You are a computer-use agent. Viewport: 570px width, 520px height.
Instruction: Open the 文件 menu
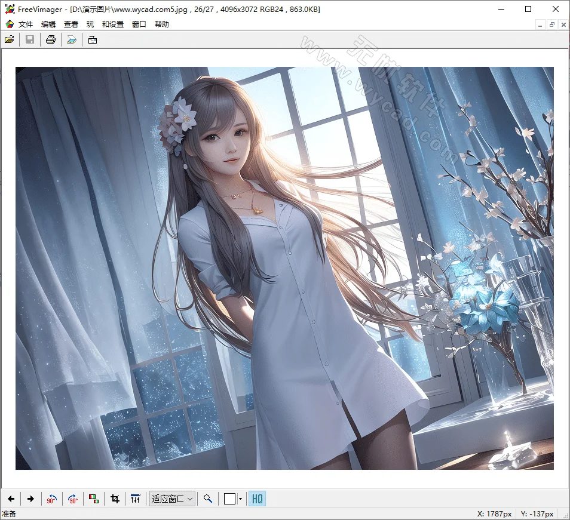point(24,24)
